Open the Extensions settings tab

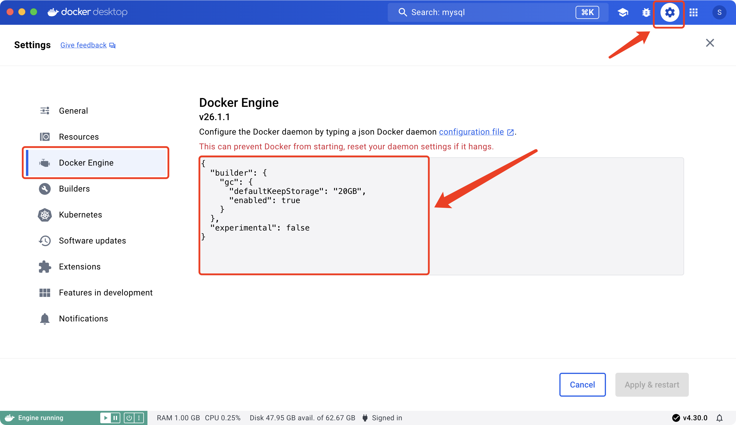pyautogui.click(x=96, y=267)
